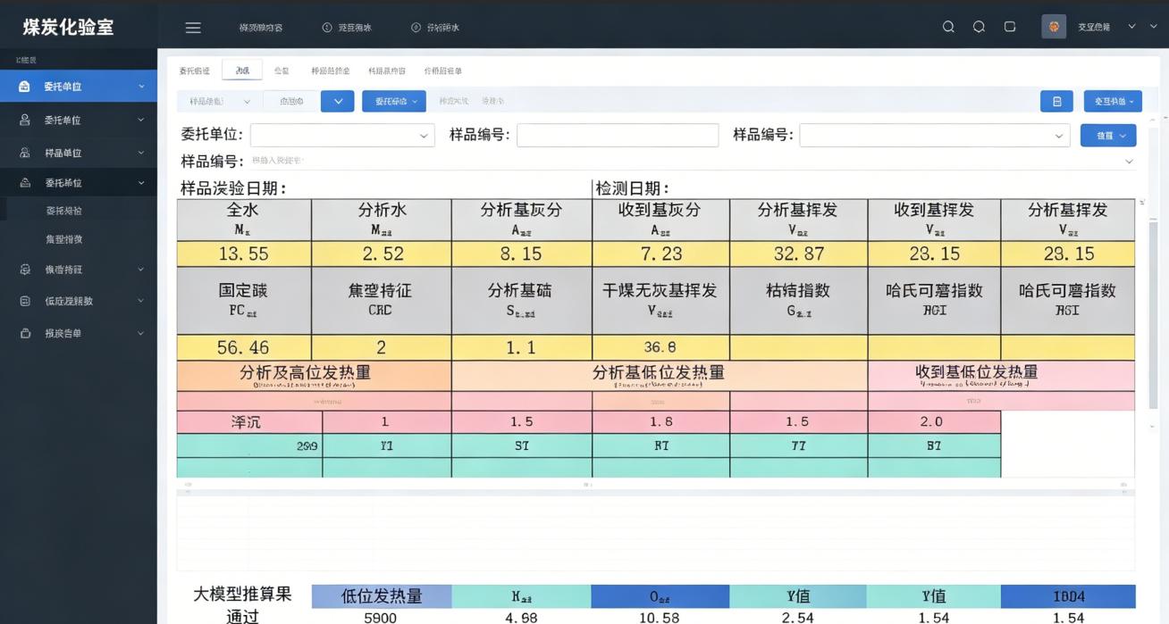This screenshot has height=624, width=1169.
Task: Click the solid blue chevron button in toolbar
Action: pos(338,102)
